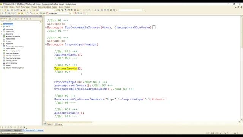The image size is (243, 137).
Task: Select Планы видов расчета tree item
Action: pyautogui.click(x=13, y=51)
